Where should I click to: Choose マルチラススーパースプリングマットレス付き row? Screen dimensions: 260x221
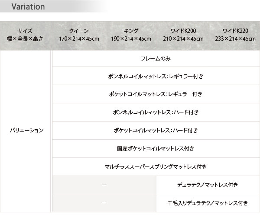156,167
